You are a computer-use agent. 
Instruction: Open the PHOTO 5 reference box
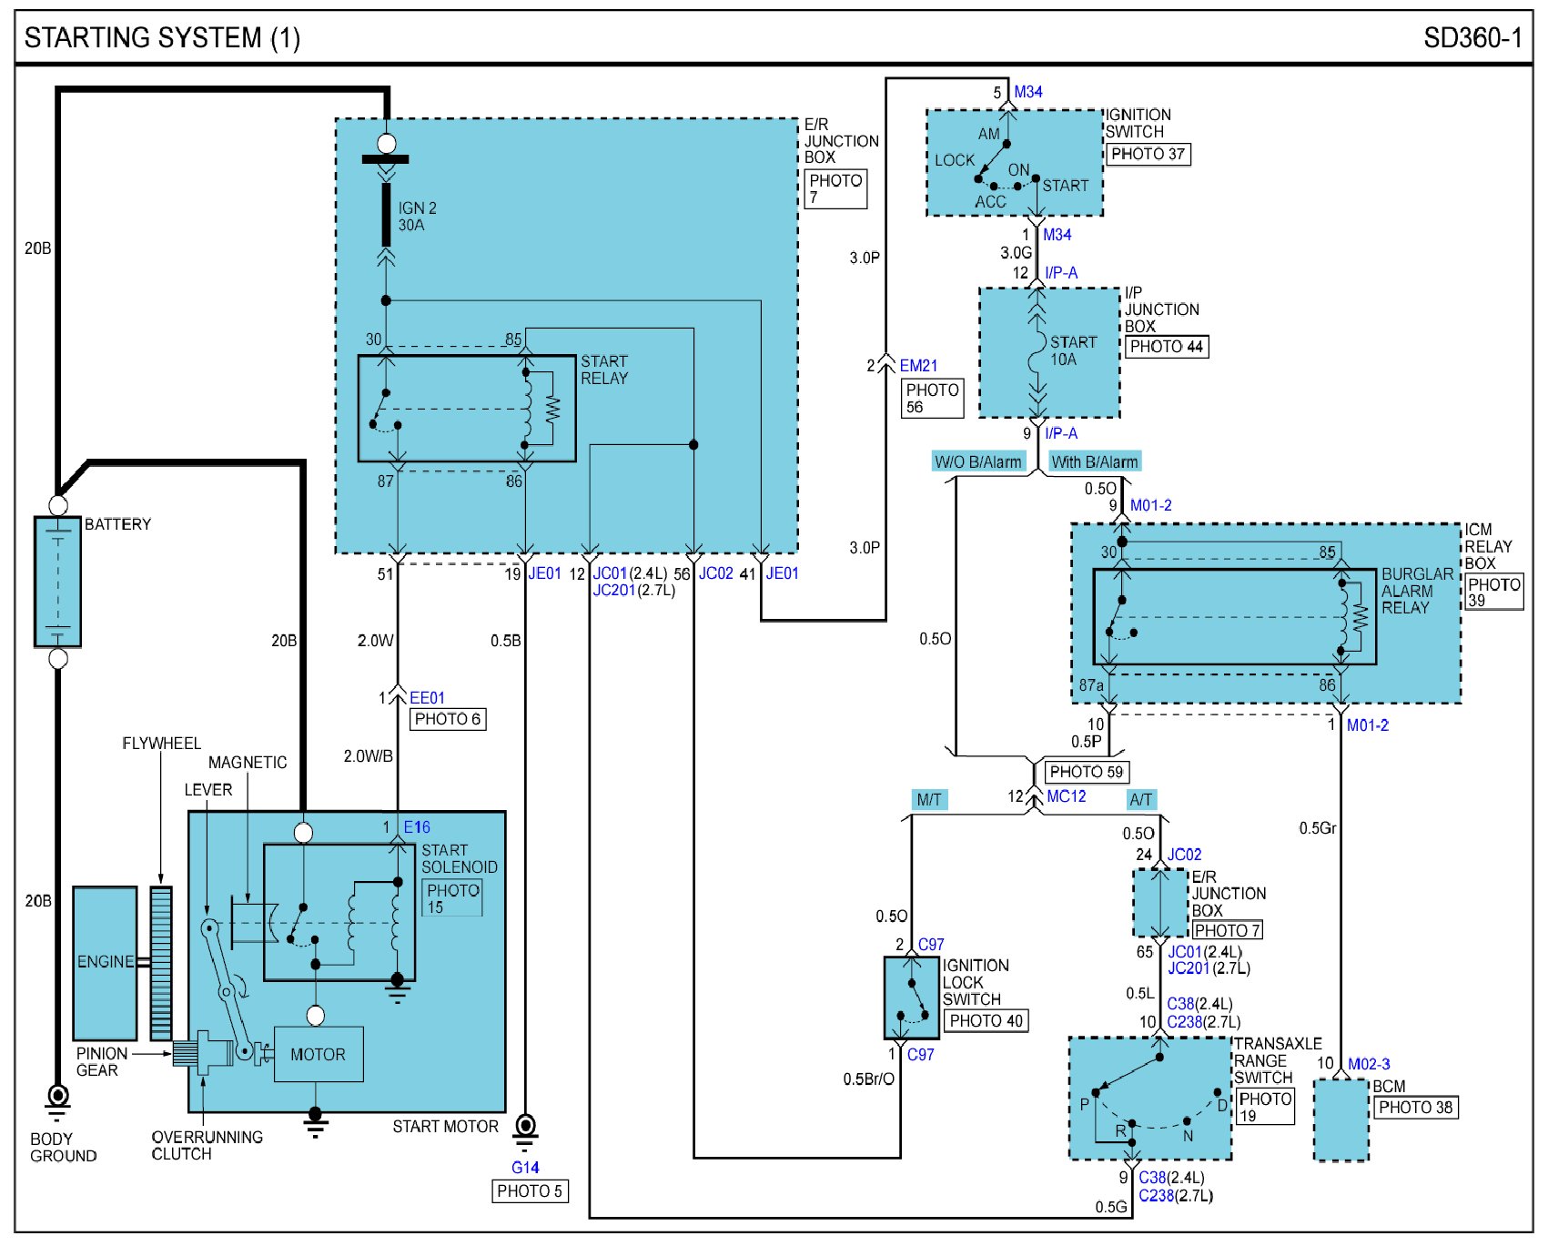tap(530, 1190)
